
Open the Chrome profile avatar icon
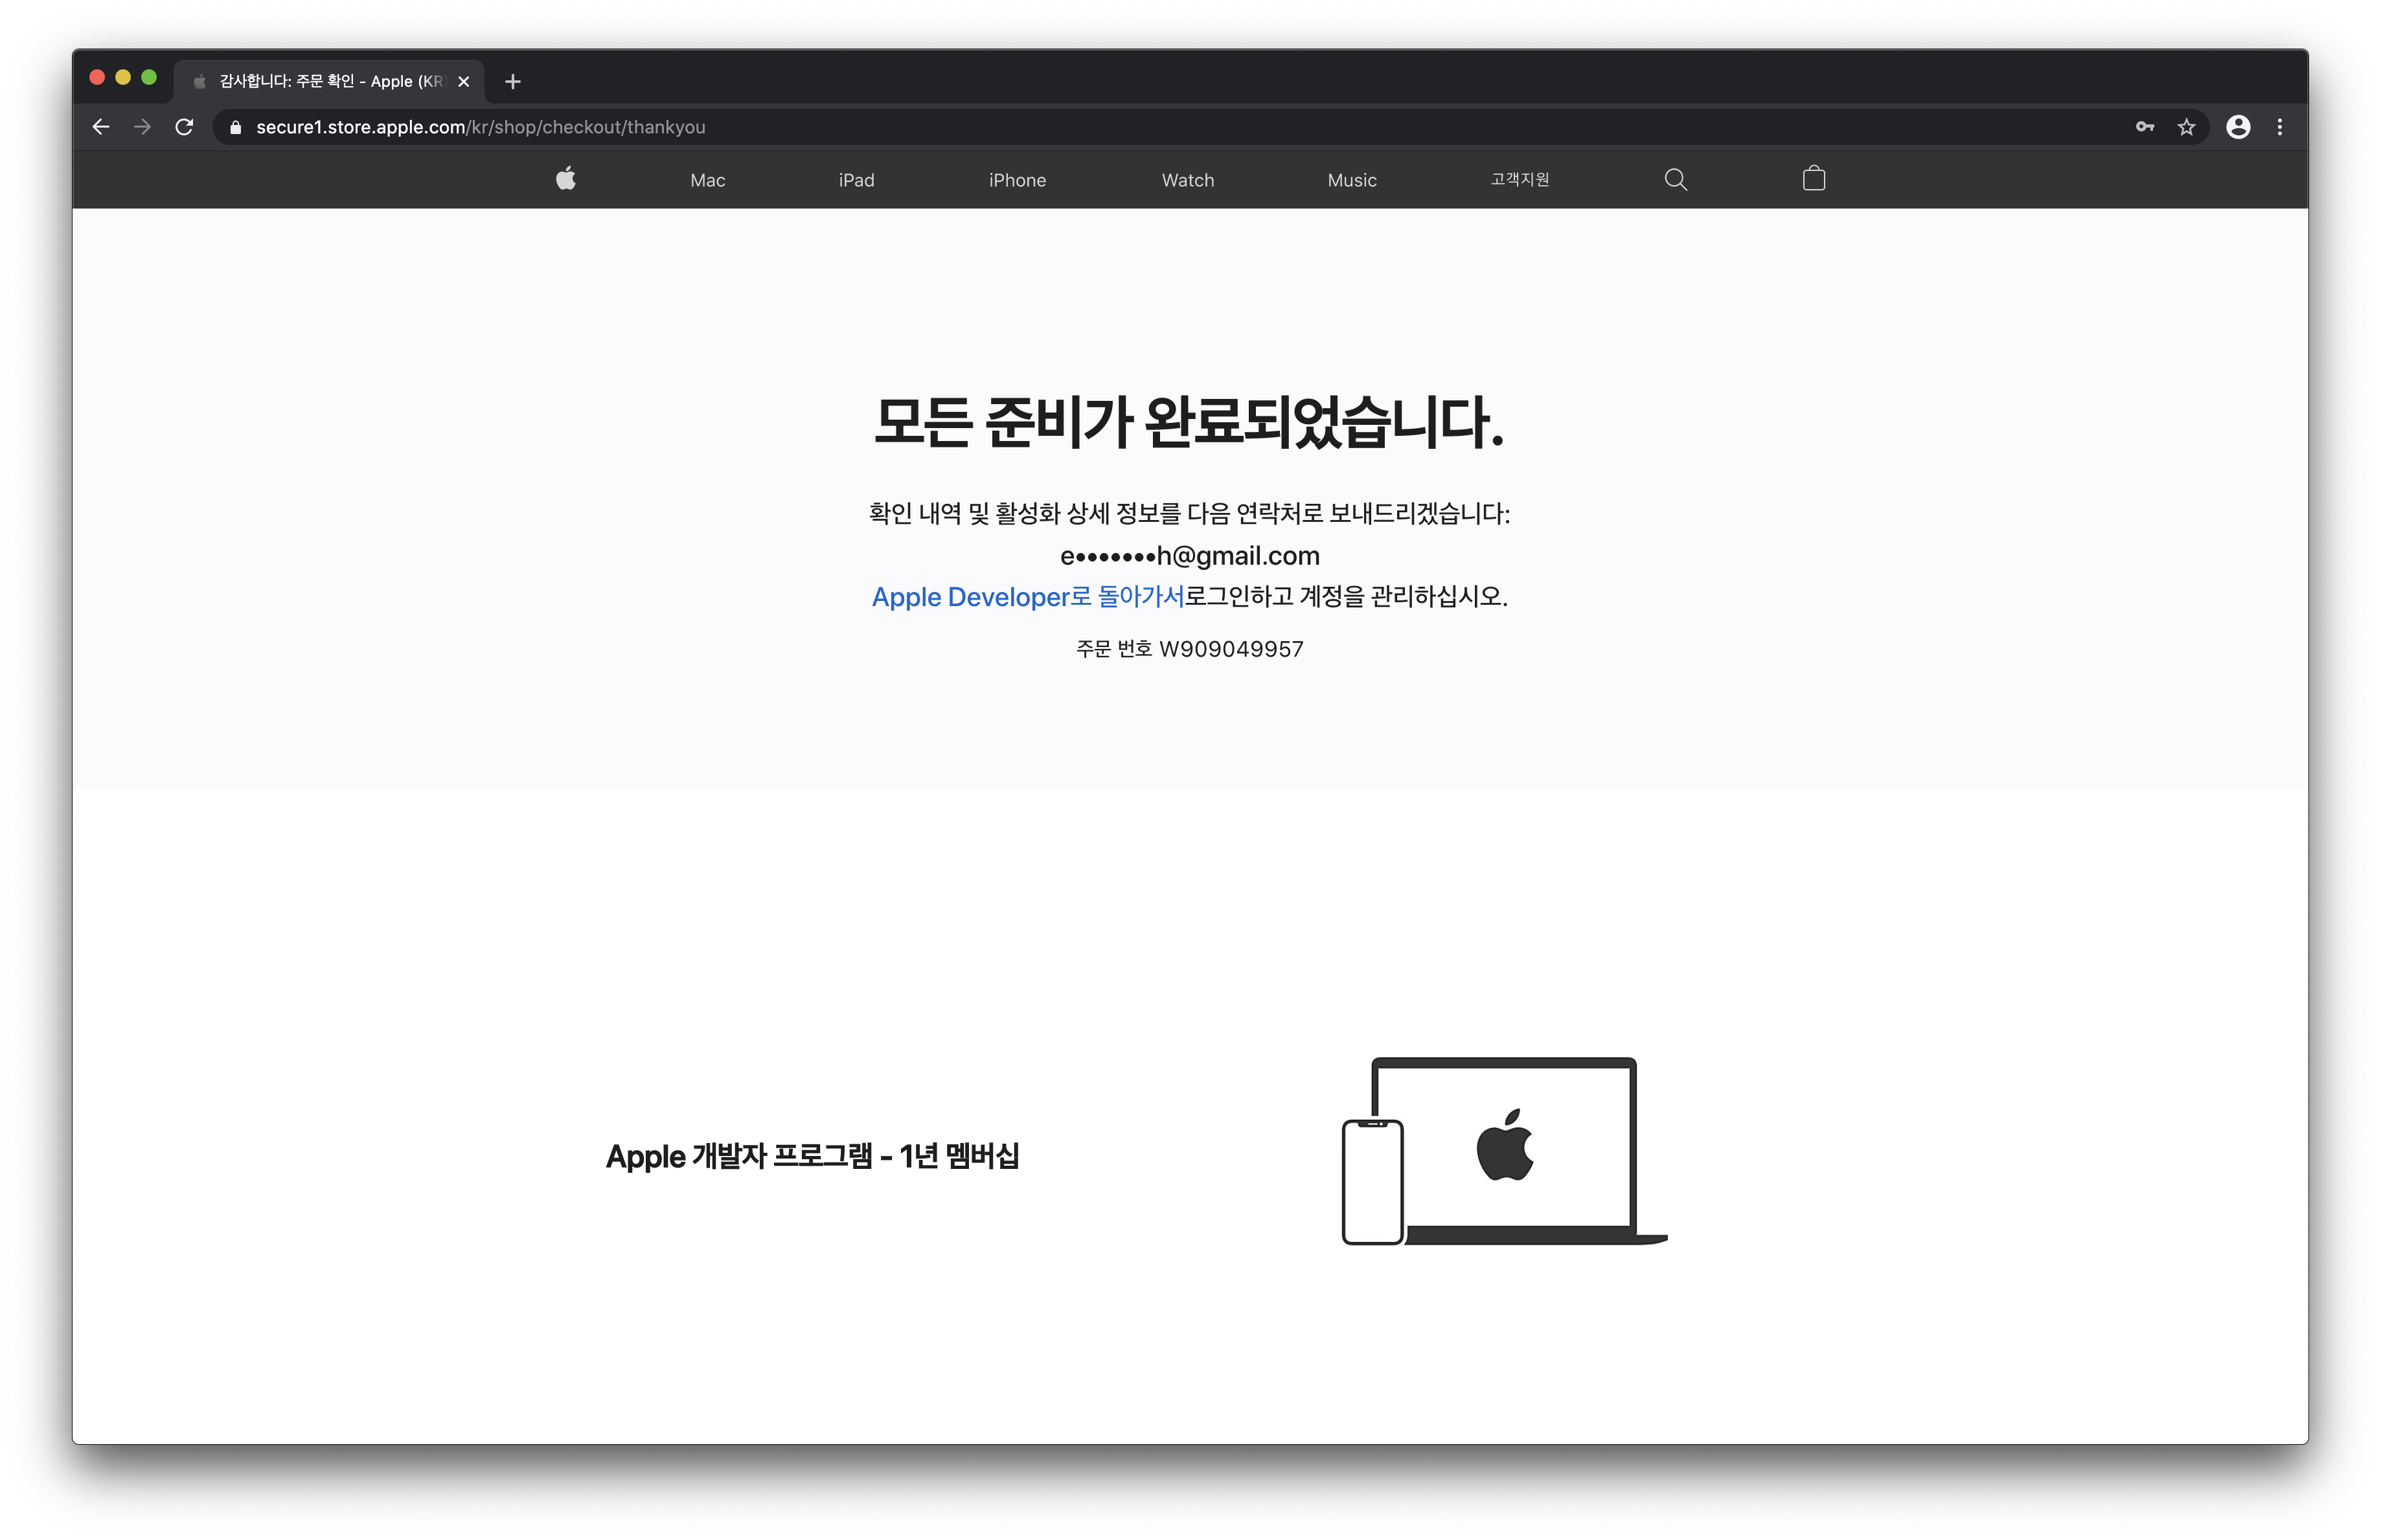(2238, 127)
